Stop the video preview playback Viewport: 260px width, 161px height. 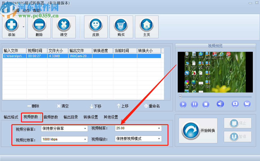click(206, 104)
